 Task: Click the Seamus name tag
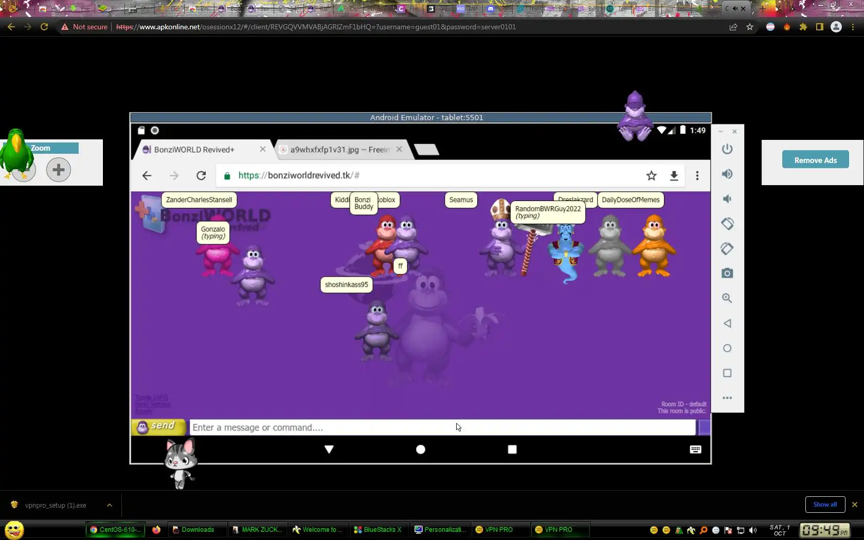click(x=461, y=200)
